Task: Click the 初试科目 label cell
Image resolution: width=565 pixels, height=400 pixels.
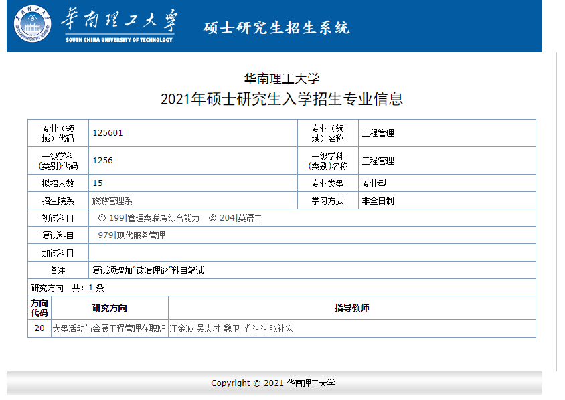Action: point(58,218)
